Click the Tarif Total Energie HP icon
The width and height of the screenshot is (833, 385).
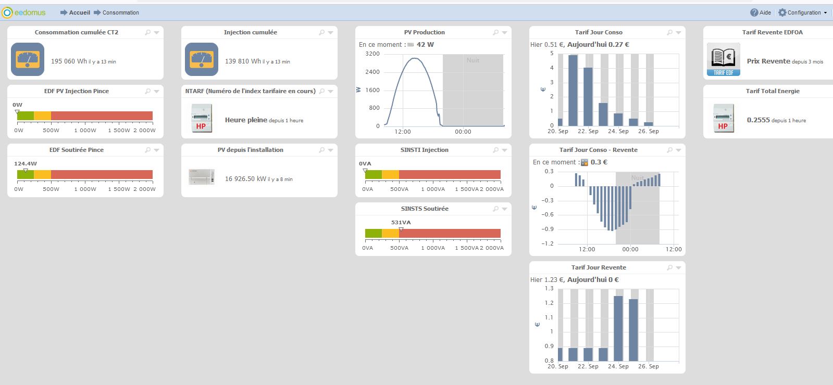click(x=723, y=118)
